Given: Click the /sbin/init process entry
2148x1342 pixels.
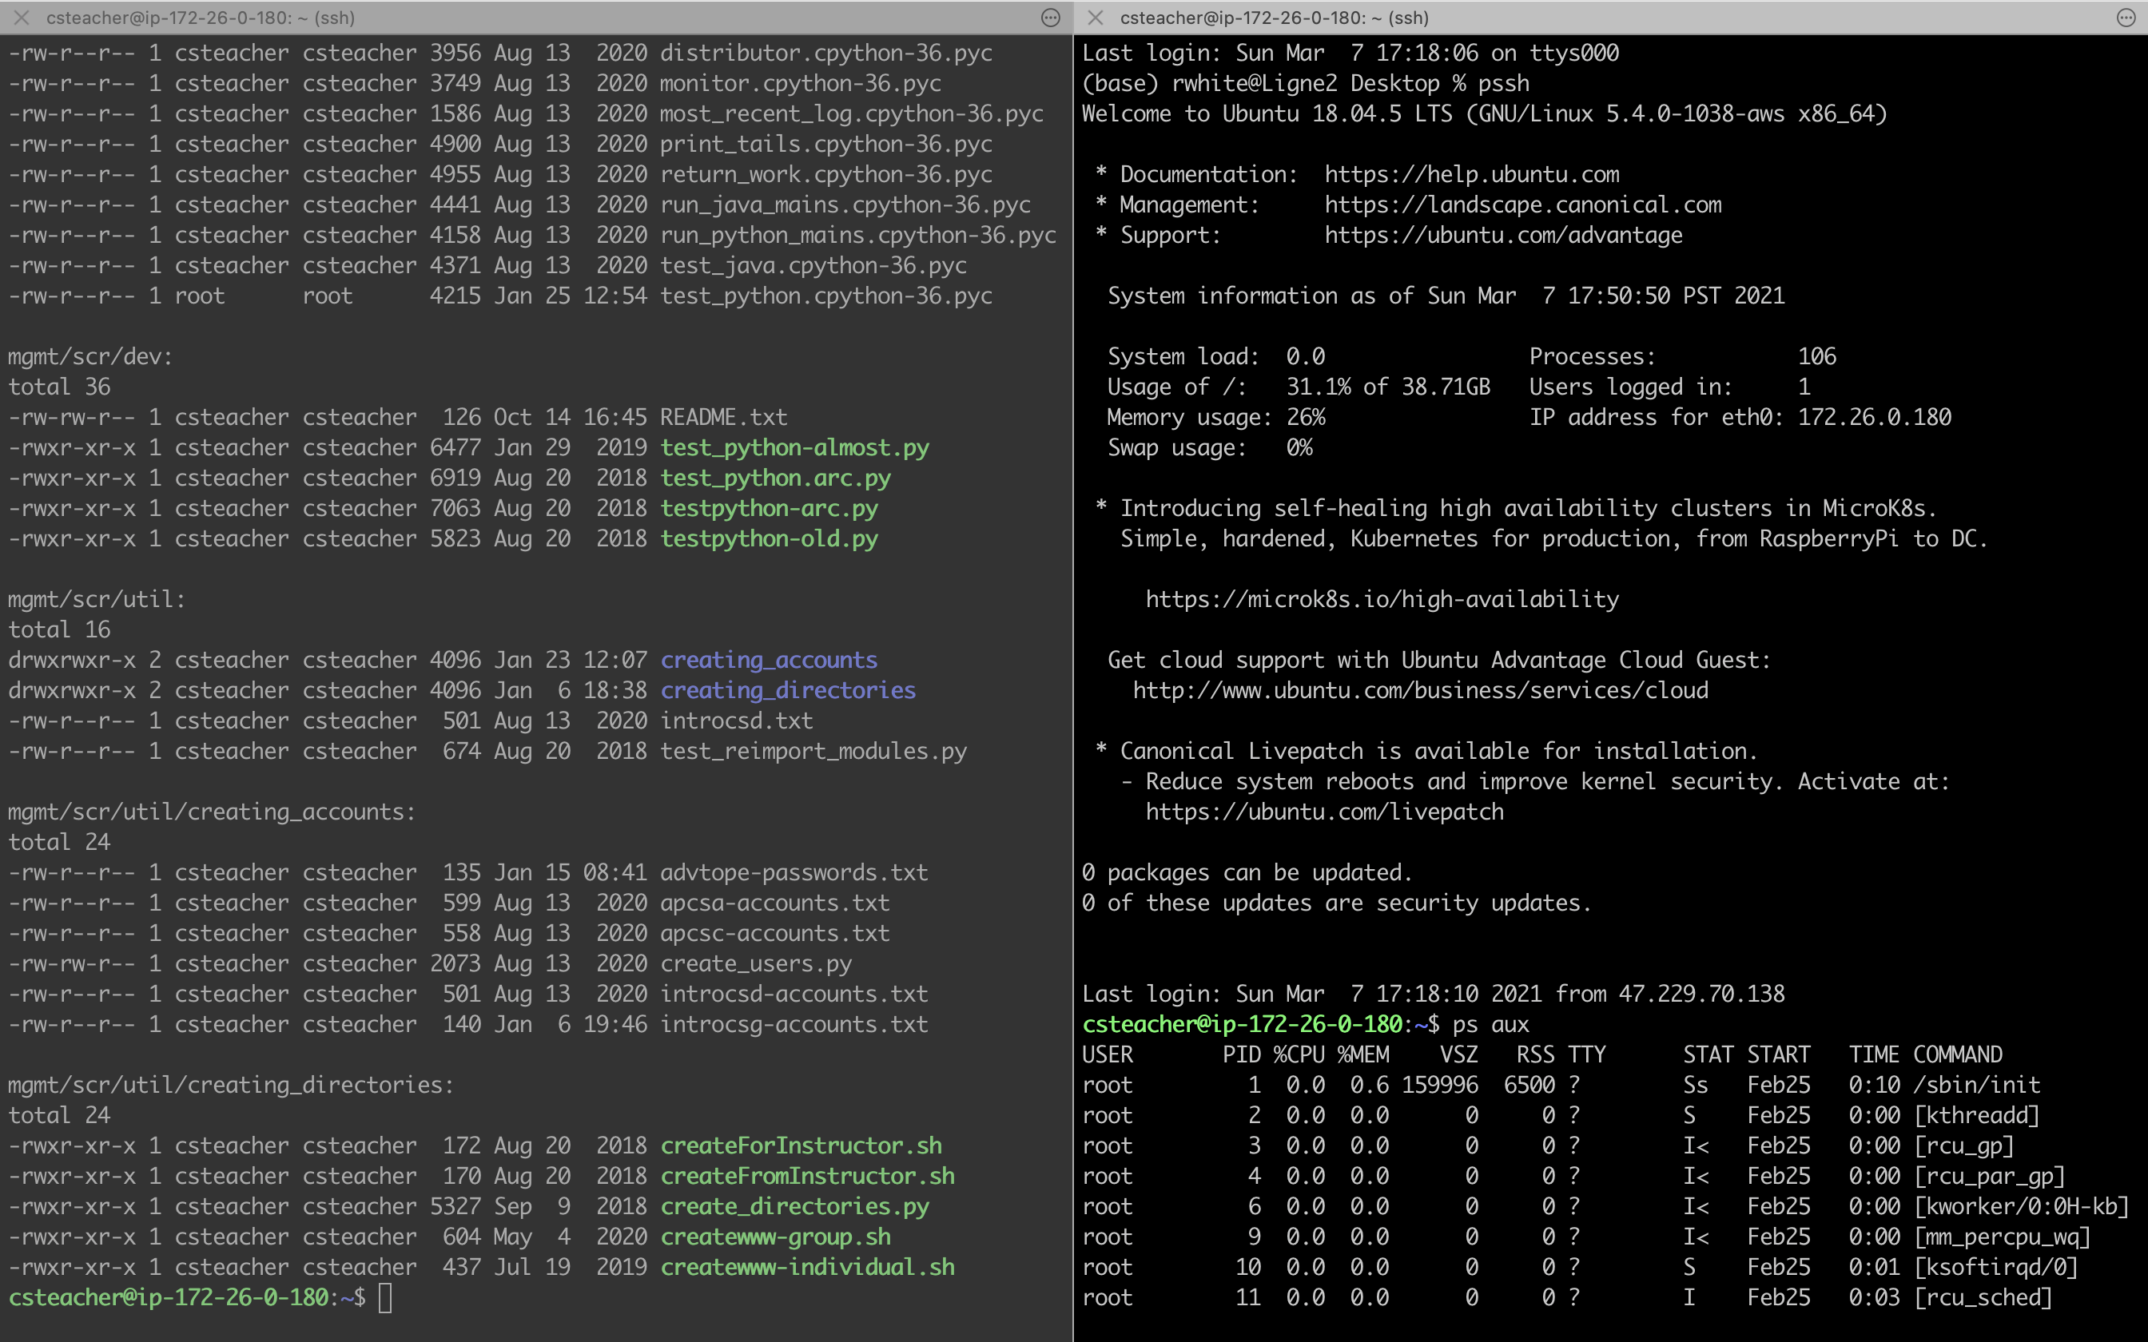Looking at the screenshot, I should click(x=1976, y=1086).
